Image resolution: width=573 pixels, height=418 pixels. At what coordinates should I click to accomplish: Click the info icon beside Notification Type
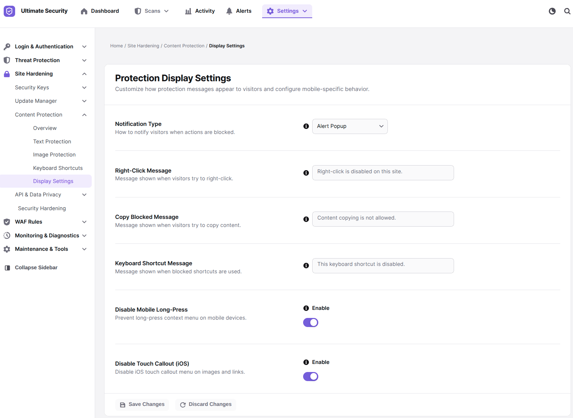[306, 126]
